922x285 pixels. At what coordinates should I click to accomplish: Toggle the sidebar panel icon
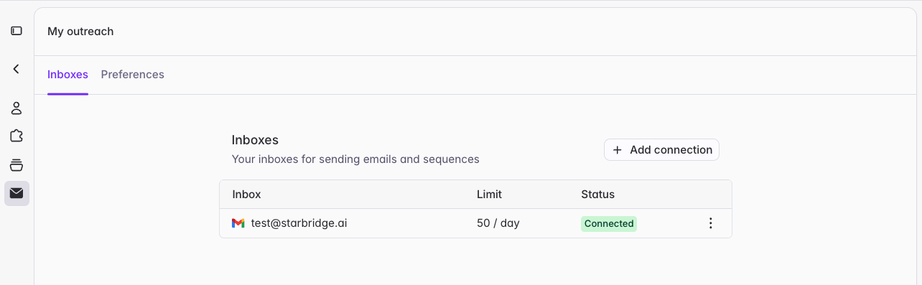pos(17,31)
